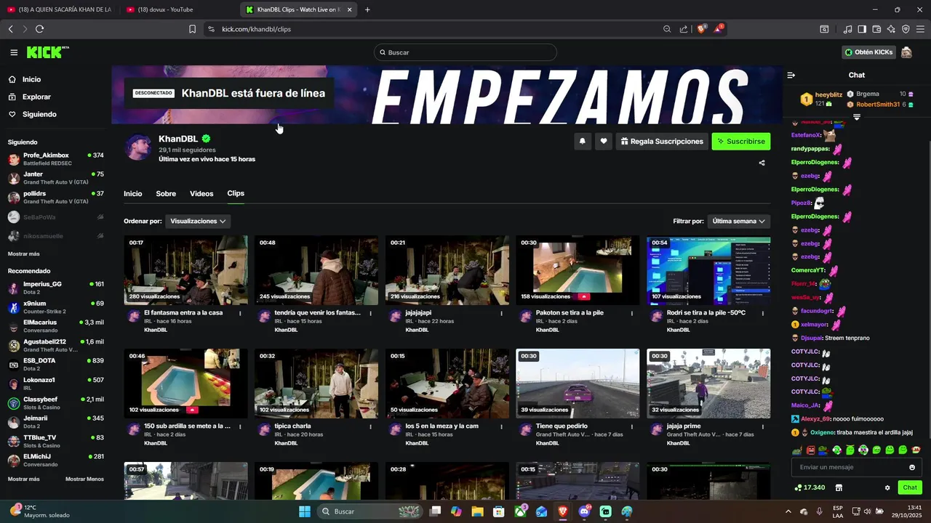Click the Buscar search field on Kick
Viewport: 931px width, 523px height.
(465, 52)
